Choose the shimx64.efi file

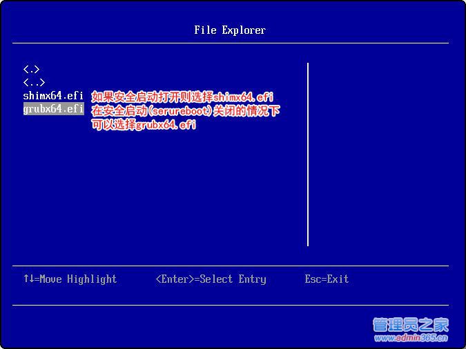[x=53, y=96]
